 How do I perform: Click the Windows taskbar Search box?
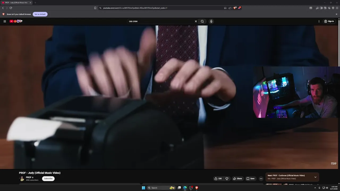(161, 188)
